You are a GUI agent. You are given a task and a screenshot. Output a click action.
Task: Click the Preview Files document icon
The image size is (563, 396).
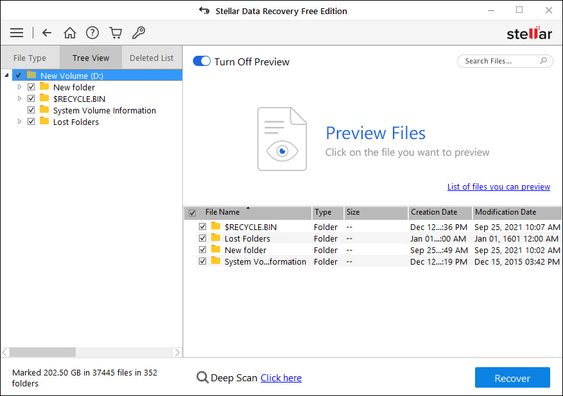click(282, 139)
